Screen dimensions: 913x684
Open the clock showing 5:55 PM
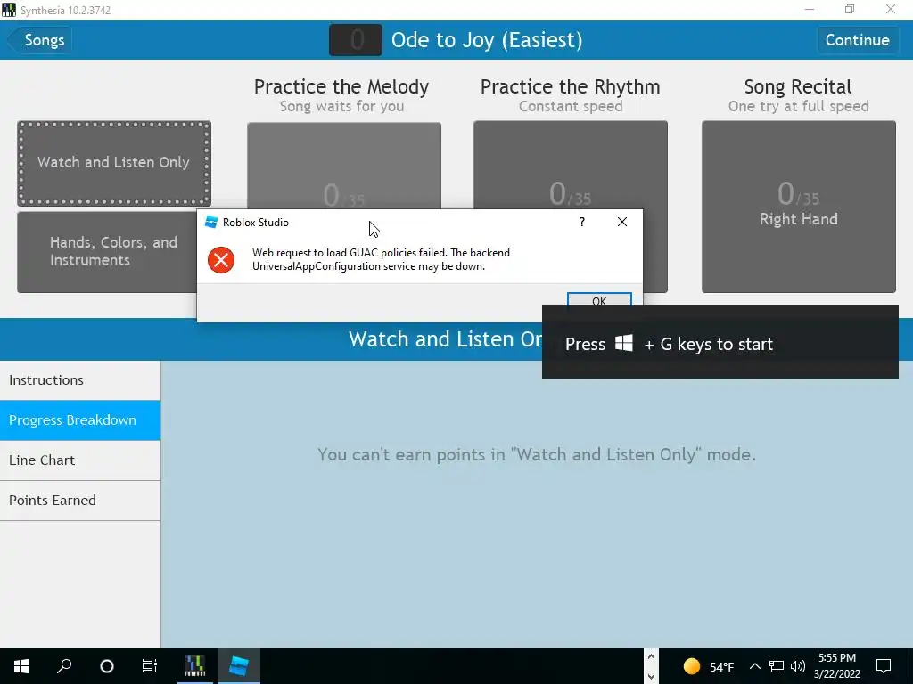836,666
